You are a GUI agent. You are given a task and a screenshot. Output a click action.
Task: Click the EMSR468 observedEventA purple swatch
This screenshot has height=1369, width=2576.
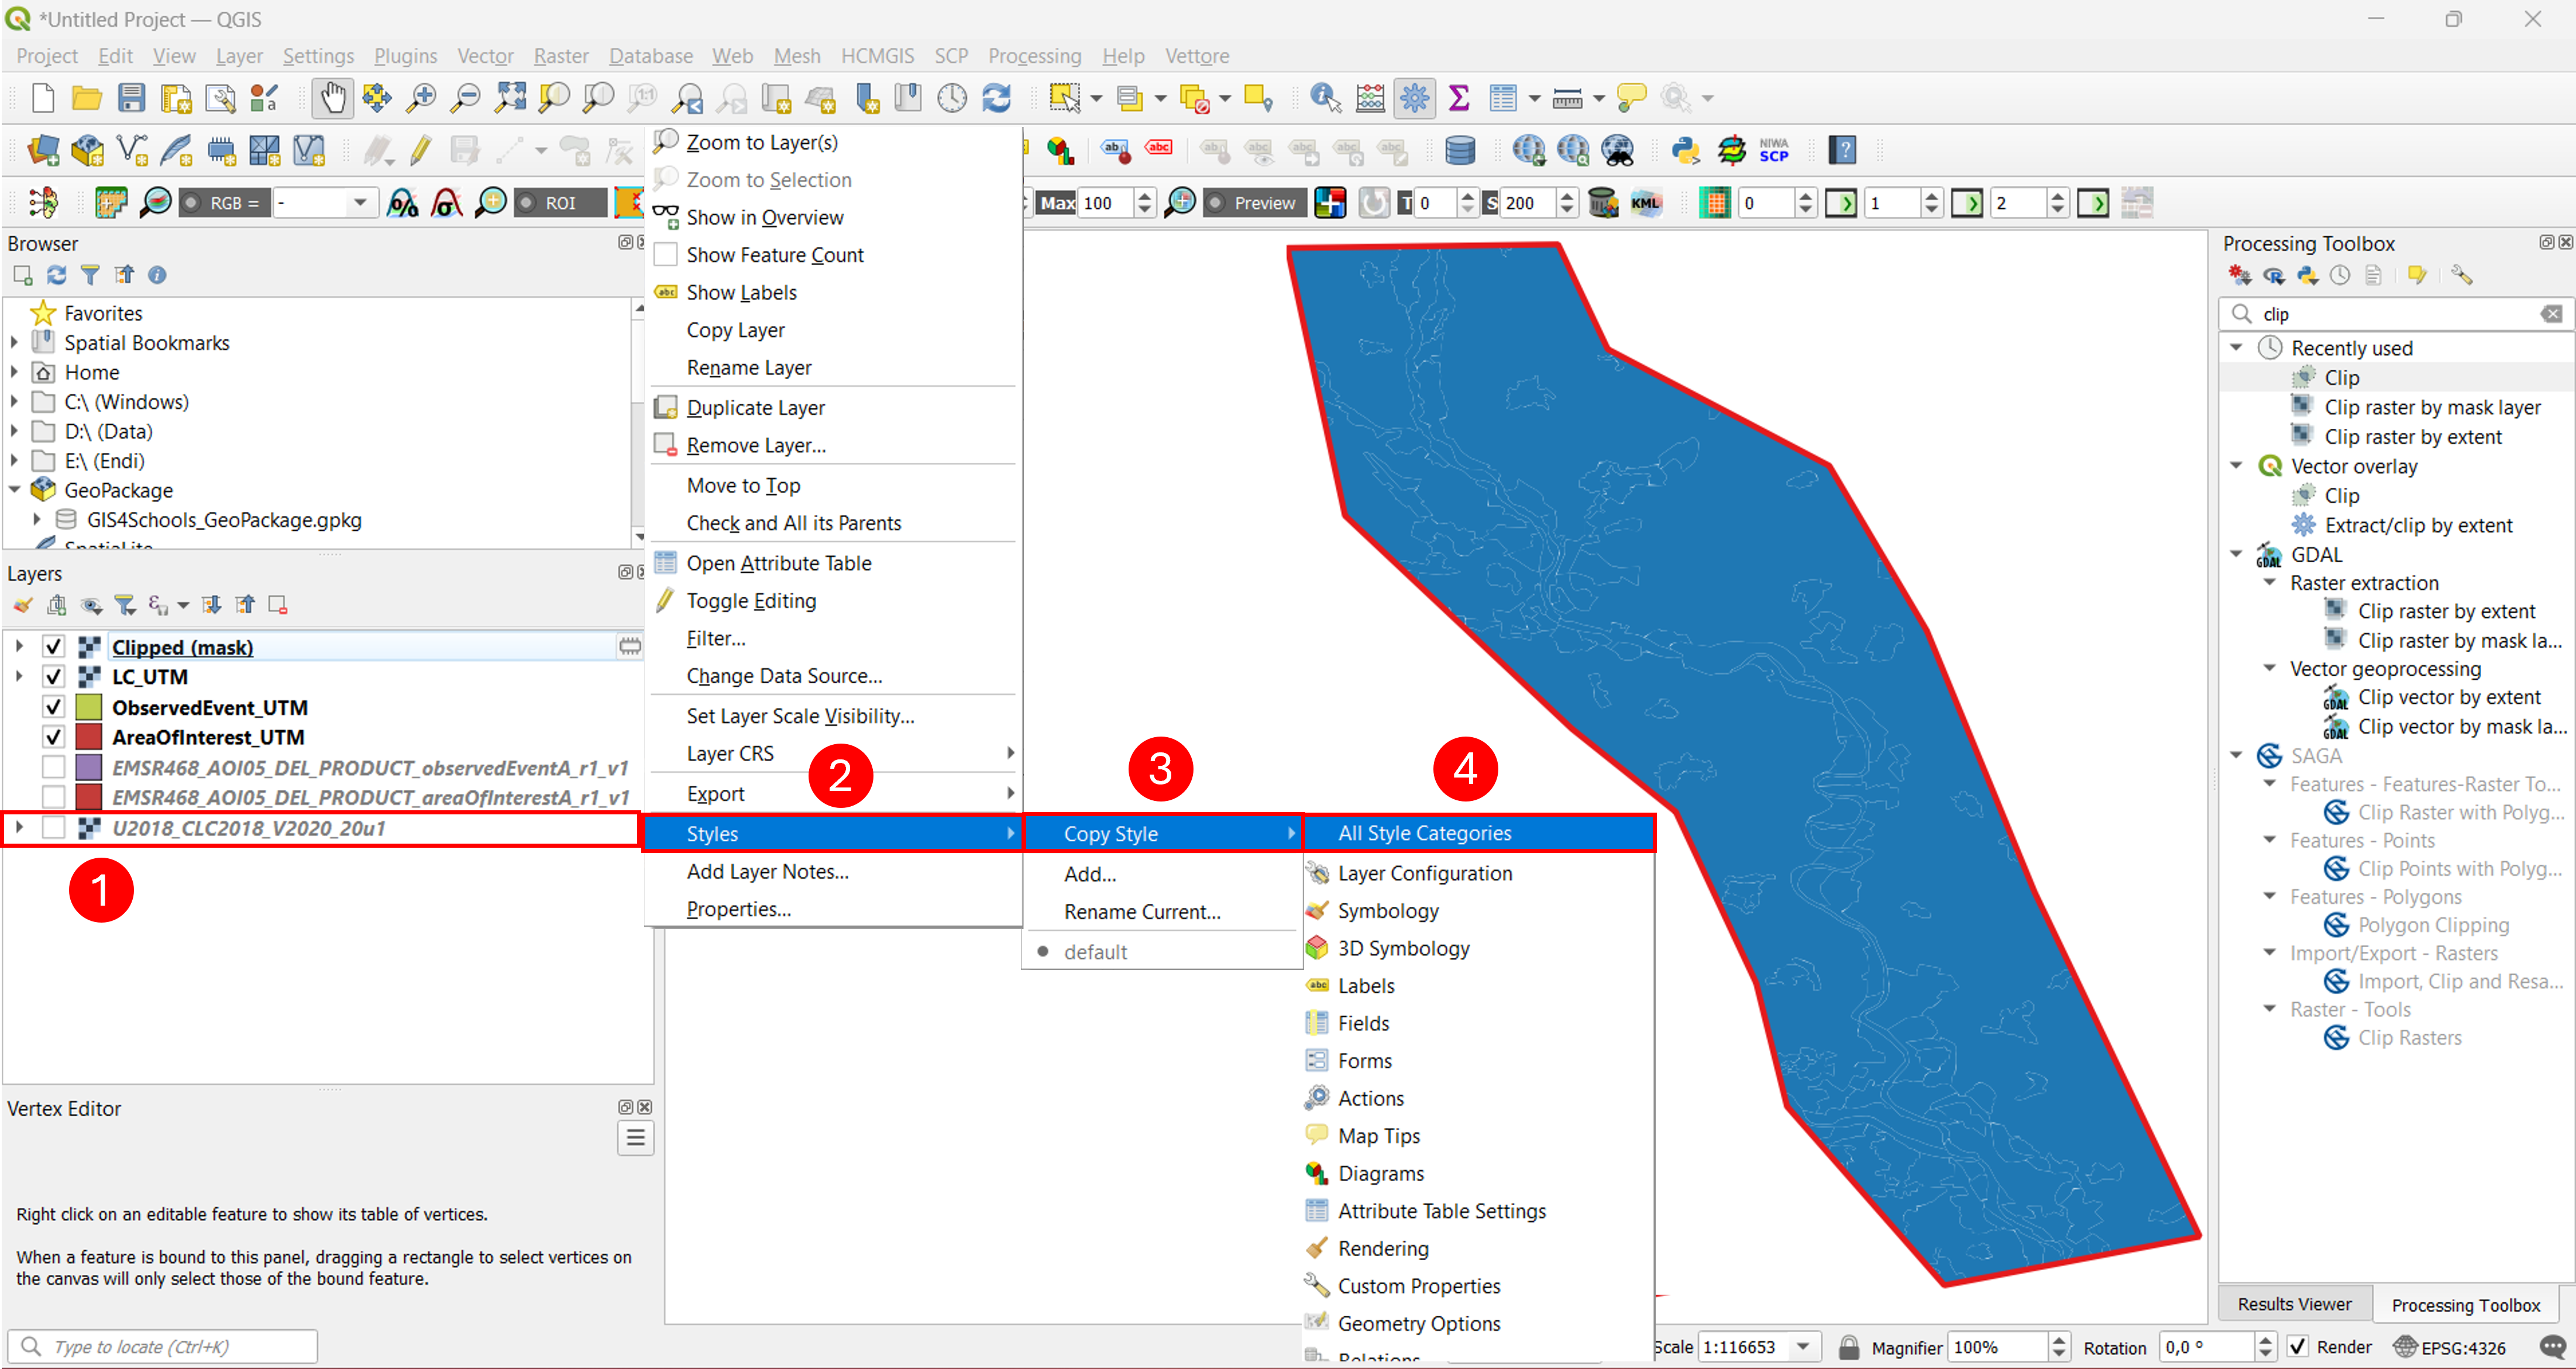coord(89,768)
